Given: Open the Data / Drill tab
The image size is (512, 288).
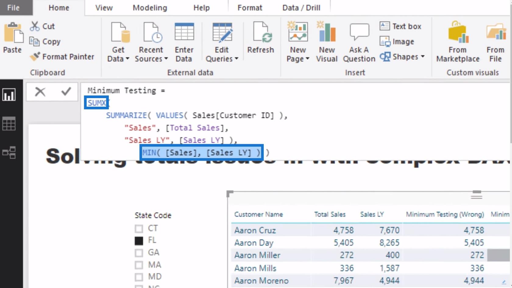Looking at the screenshot, I should coord(301,8).
